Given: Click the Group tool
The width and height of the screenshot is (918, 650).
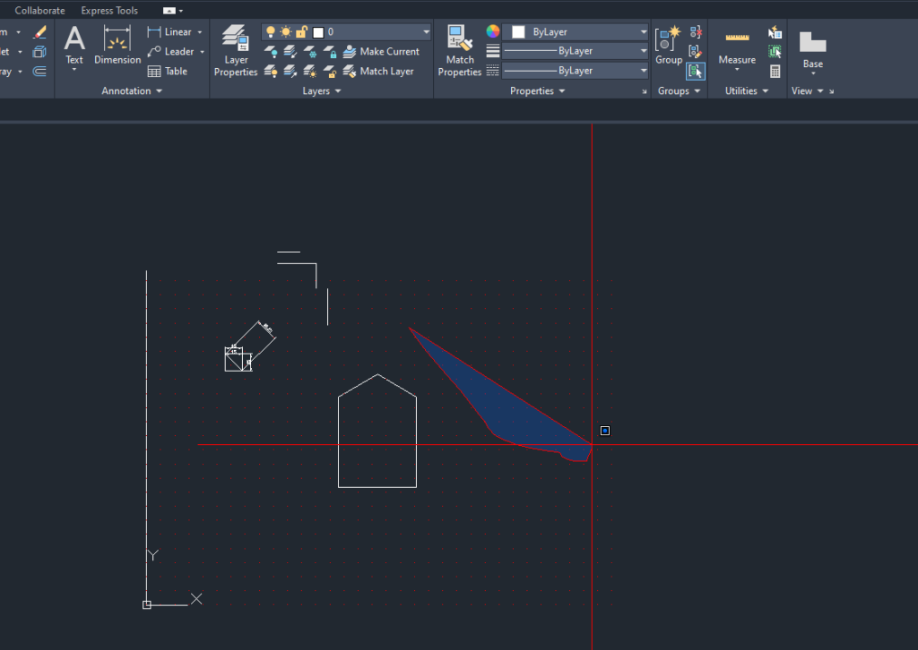Looking at the screenshot, I should 669,45.
